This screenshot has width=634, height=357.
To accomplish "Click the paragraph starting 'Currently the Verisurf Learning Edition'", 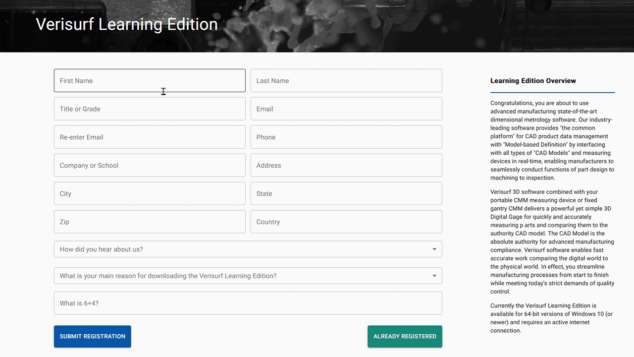I will pyautogui.click(x=552, y=318).
